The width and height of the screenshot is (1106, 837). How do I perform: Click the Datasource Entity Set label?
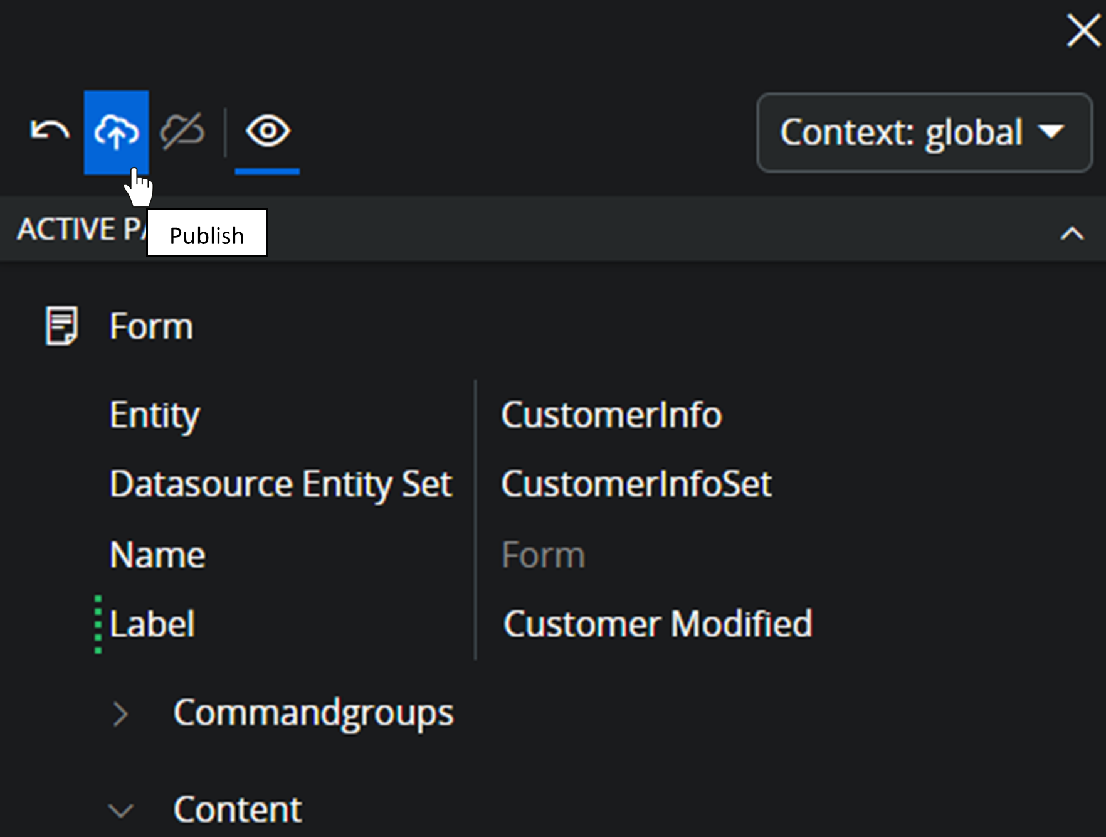pyautogui.click(x=280, y=484)
